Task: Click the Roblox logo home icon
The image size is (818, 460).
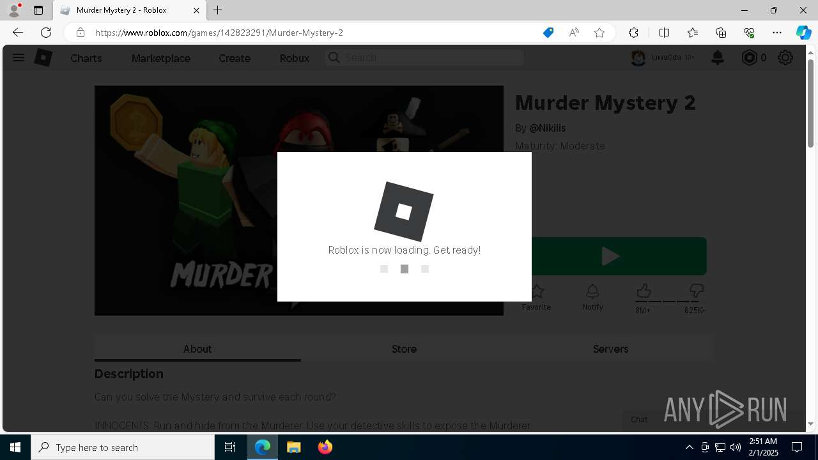Action: pyautogui.click(x=43, y=57)
